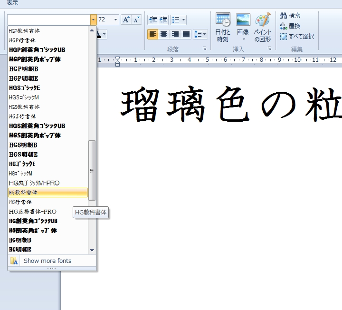
Task: Open the font size dropdown arrow
Action: click(x=115, y=19)
